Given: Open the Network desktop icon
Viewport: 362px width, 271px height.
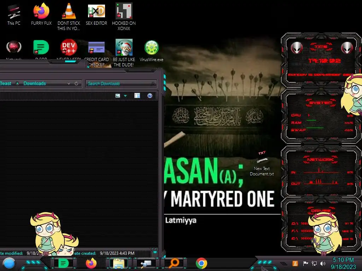Looking at the screenshot, I should click(14, 49).
